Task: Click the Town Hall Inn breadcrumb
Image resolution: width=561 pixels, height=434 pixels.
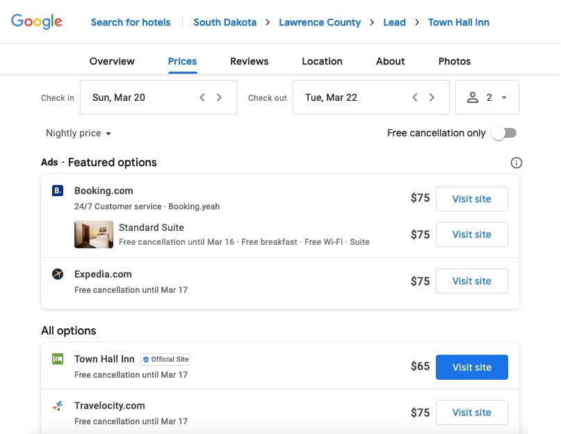Action: [459, 22]
